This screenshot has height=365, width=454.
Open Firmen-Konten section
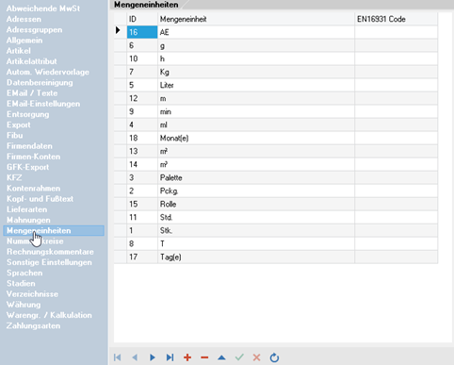pos(33,157)
